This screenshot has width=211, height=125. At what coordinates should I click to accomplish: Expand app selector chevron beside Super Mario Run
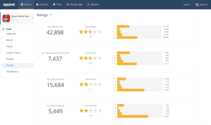pos(33,18)
